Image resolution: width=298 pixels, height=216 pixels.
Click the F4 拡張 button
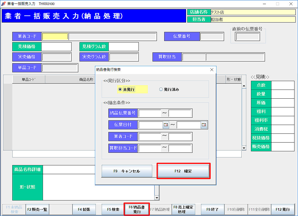pyautogui.click(x=84, y=210)
